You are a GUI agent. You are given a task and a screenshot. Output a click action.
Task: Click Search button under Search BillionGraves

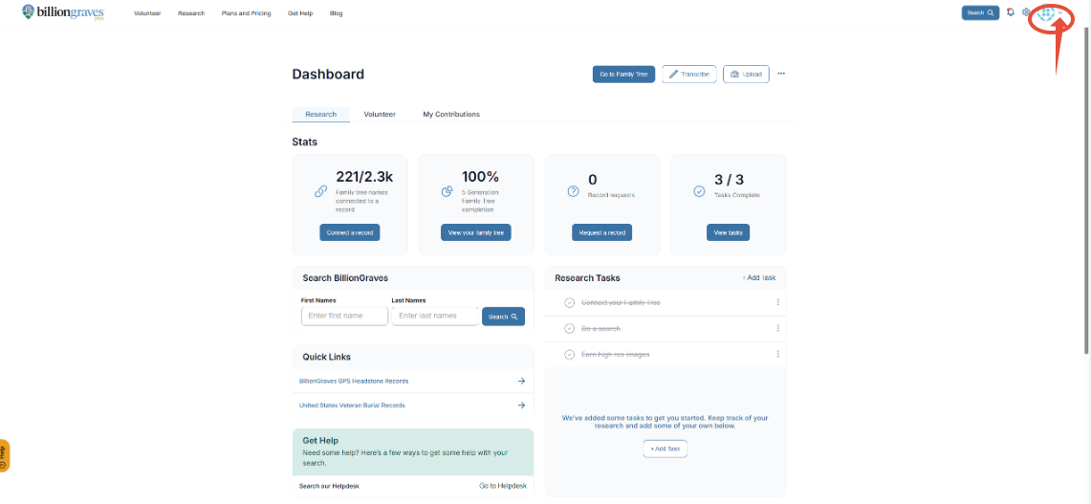tap(504, 317)
